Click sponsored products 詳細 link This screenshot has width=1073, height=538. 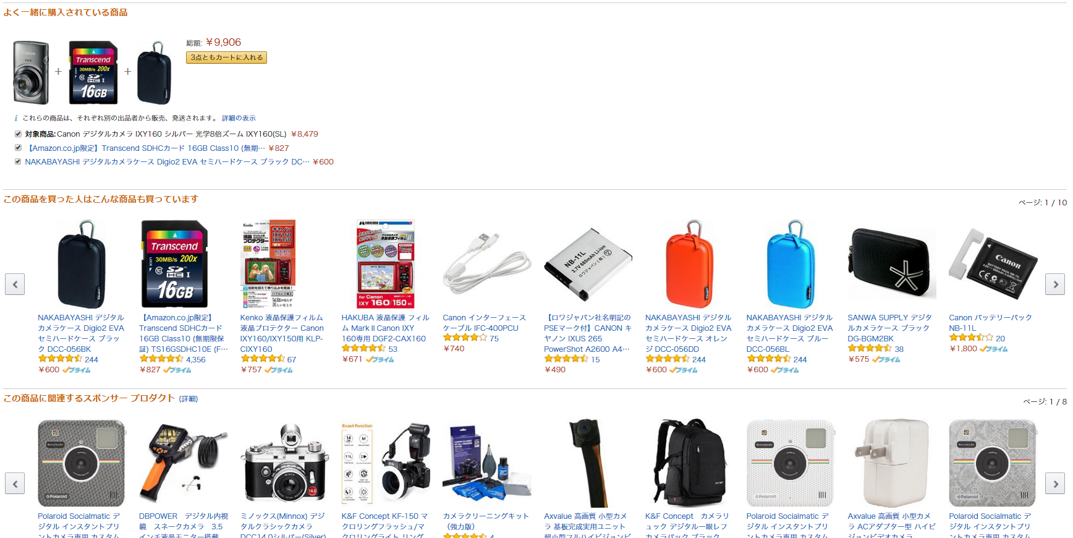click(x=189, y=399)
